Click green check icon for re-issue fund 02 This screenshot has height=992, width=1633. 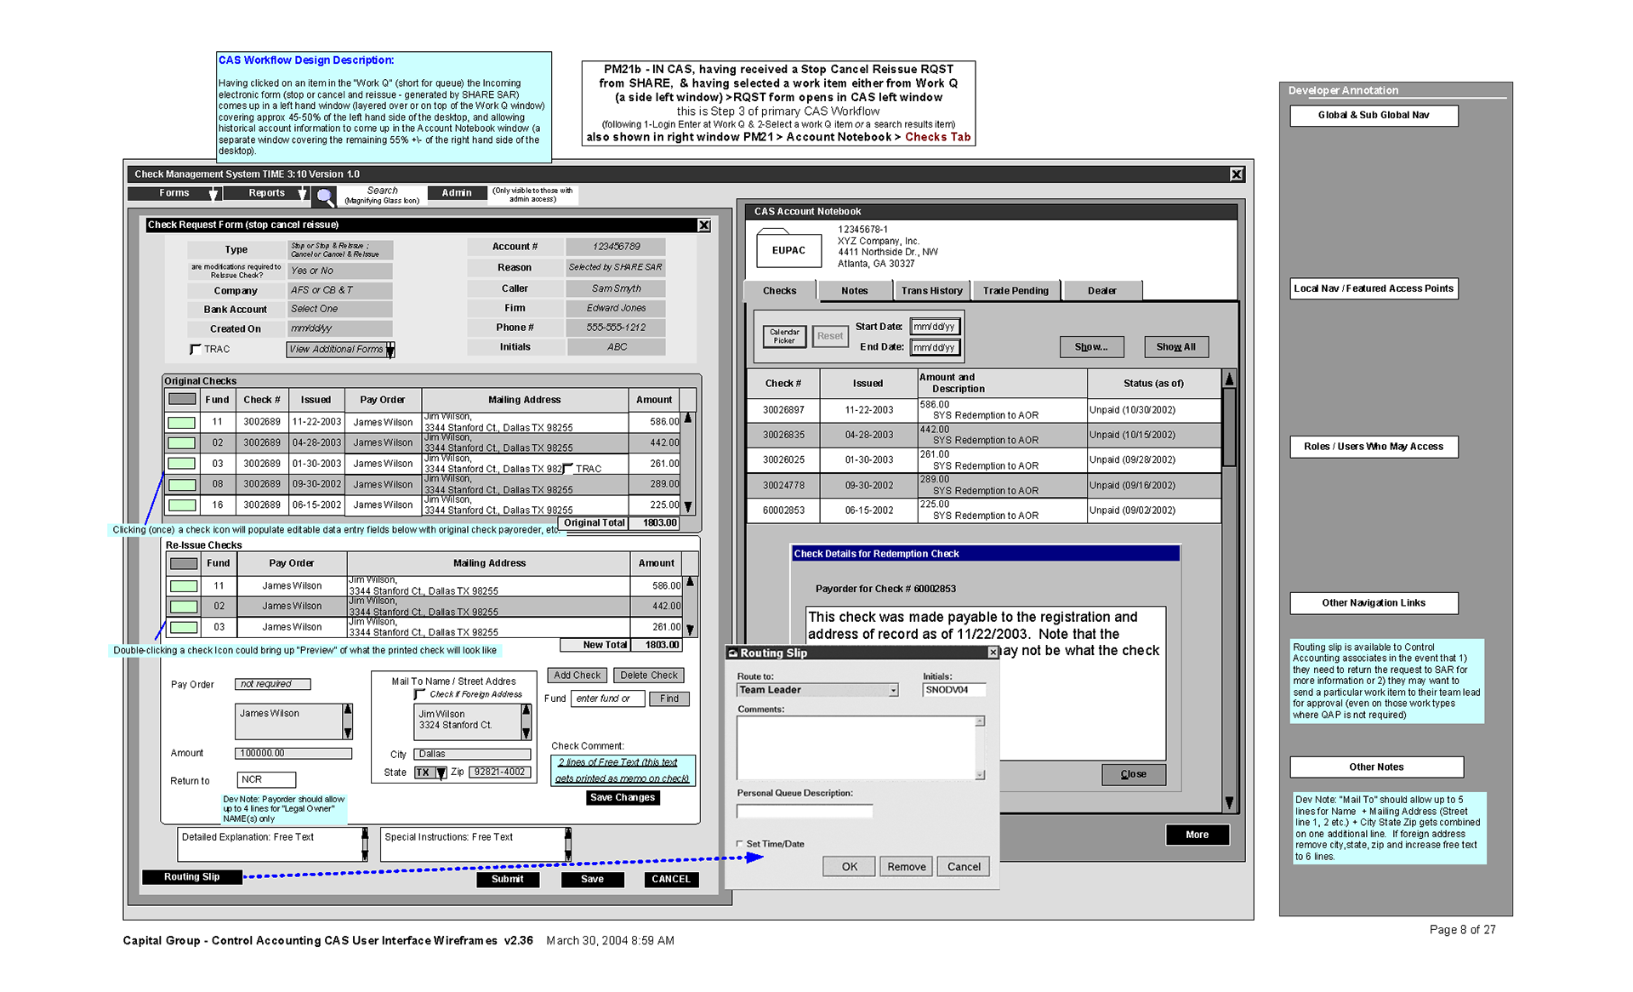(184, 607)
